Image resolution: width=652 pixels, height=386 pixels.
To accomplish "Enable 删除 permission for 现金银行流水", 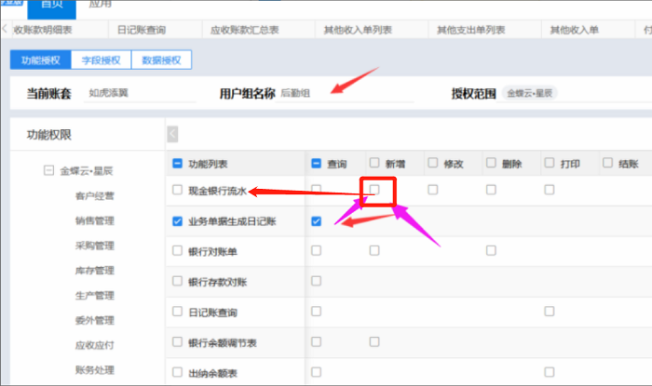I will pyautogui.click(x=491, y=190).
